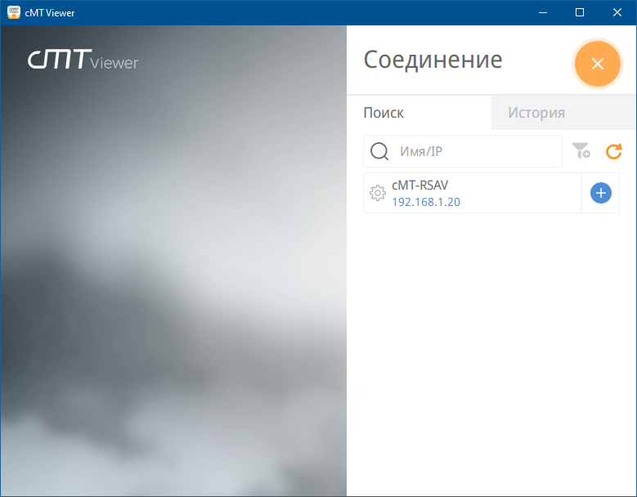Close the Соединение panel with orange X button
The width and height of the screenshot is (637, 497).
597,63
